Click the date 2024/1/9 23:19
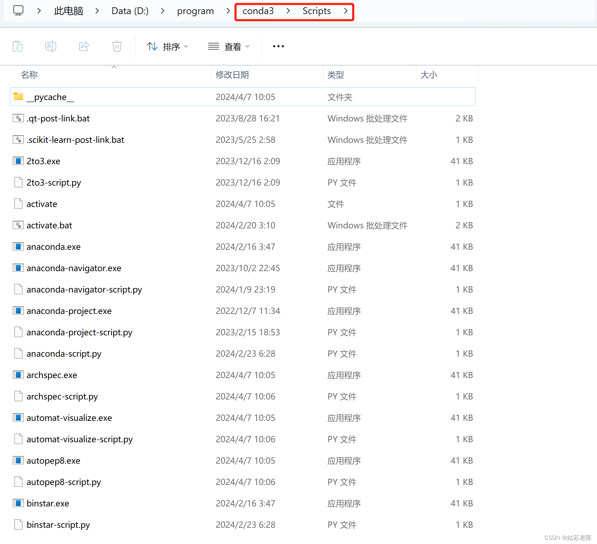The width and height of the screenshot is (597, 544). coord(245,289)
